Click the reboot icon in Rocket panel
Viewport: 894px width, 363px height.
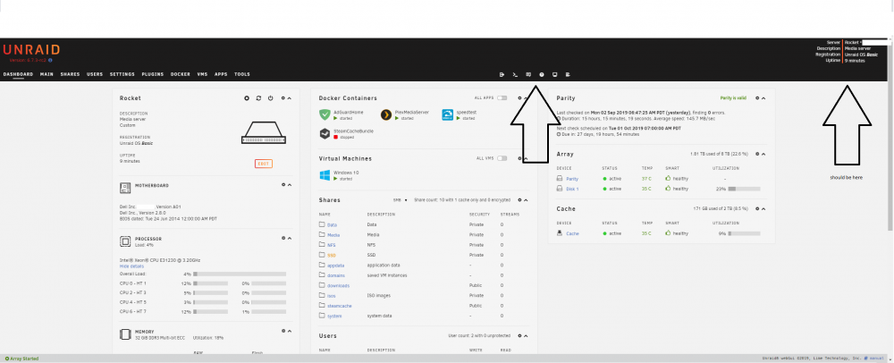point(259,98)
